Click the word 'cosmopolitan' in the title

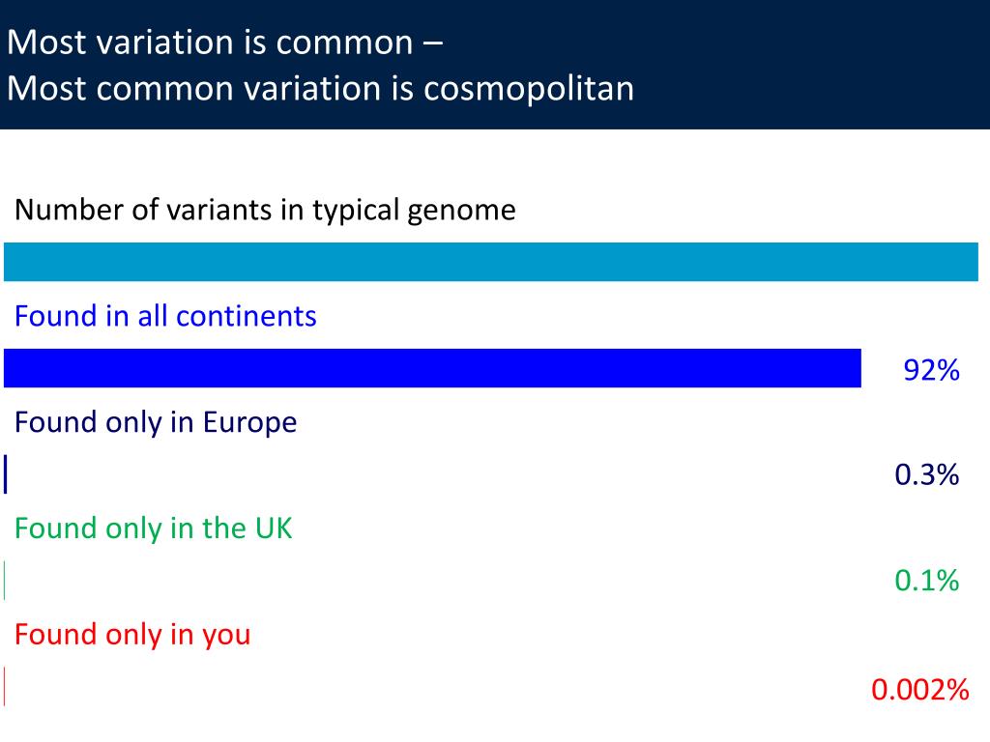pyautogui.click(x=529, y=89)
